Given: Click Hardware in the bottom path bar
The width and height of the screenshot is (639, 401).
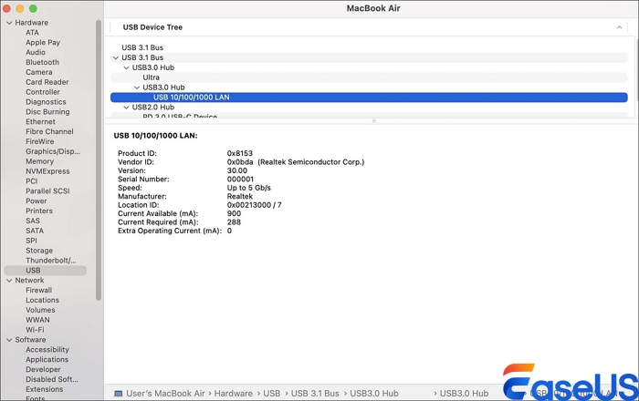Looking at the screenshot, I should [x=233, y=394].
